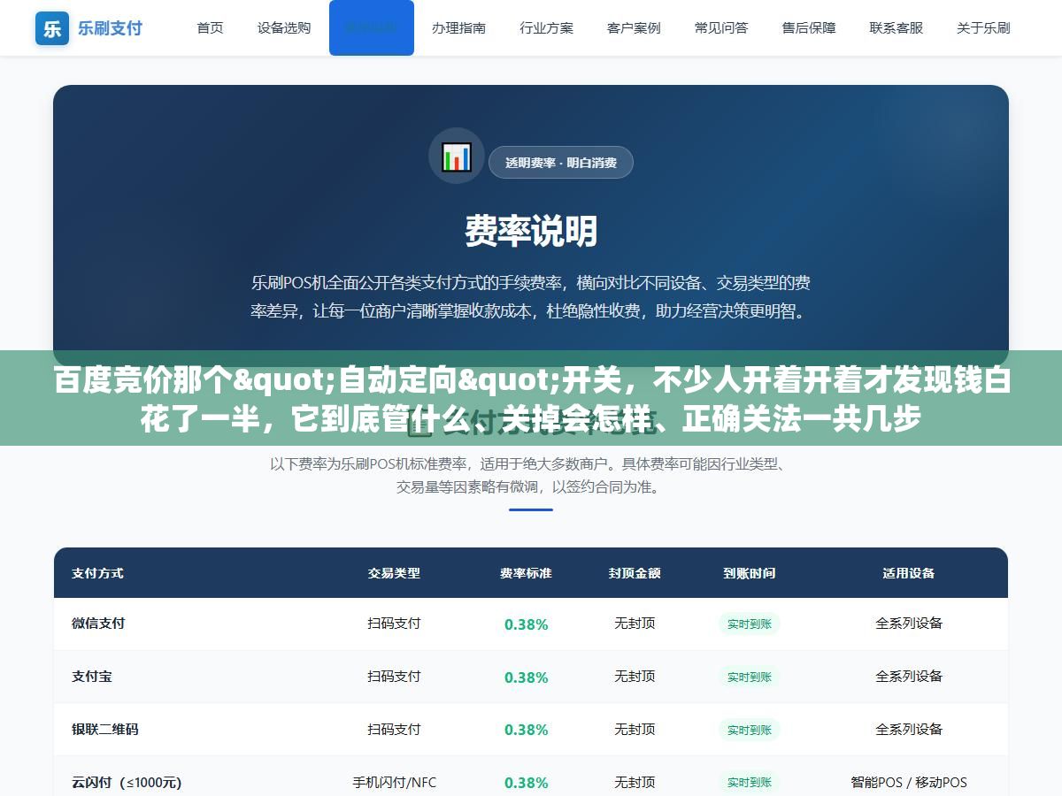Click 手机闪付/NFC in the 云闪付 row
This screenshot has width=1062, height=796.
(x=394, y=782)
